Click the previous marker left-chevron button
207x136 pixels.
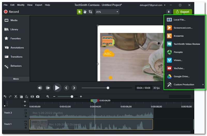point(66,88)
